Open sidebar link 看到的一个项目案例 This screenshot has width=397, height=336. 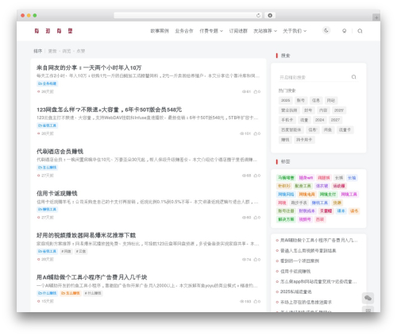point(299,261)
